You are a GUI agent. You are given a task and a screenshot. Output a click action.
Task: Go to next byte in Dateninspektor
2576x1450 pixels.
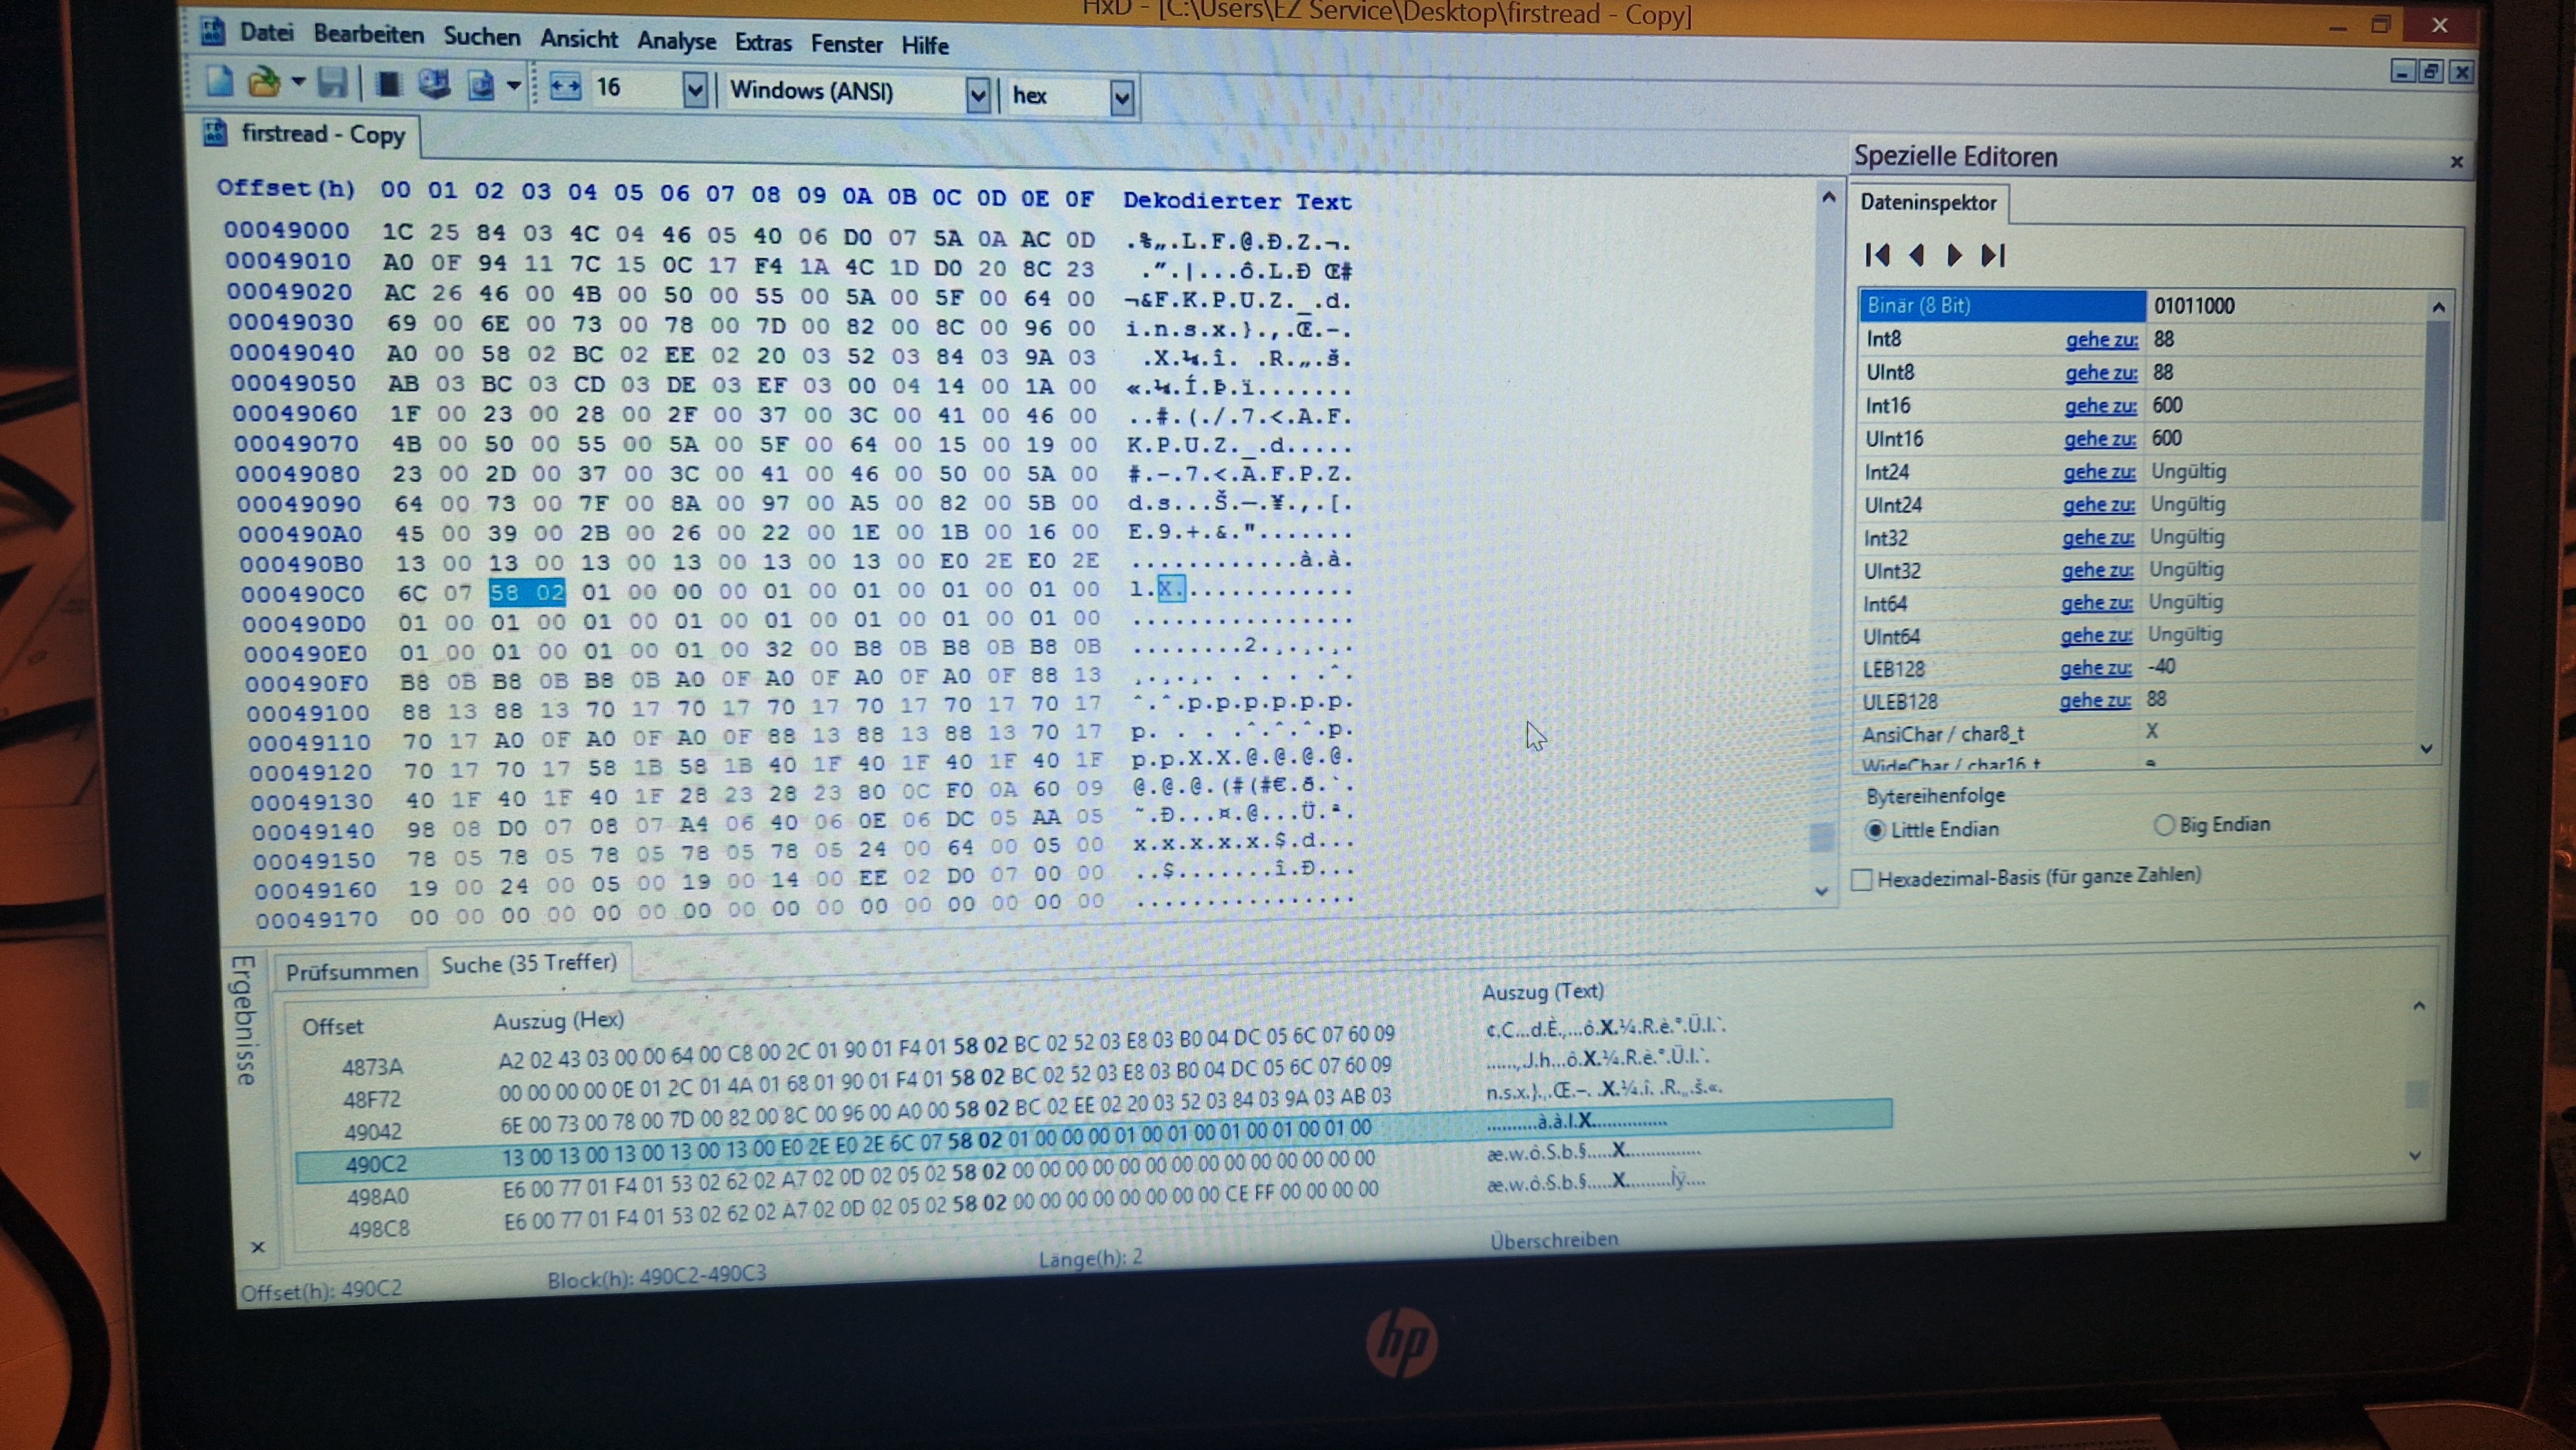tap(1954, 255)
